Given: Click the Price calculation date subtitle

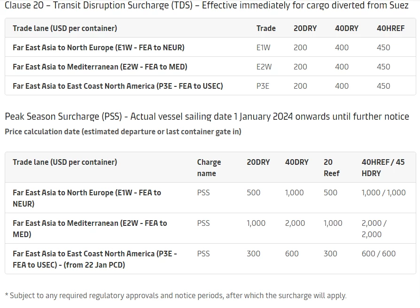Looking at the screenshot, I should click(x=123, y=131).
